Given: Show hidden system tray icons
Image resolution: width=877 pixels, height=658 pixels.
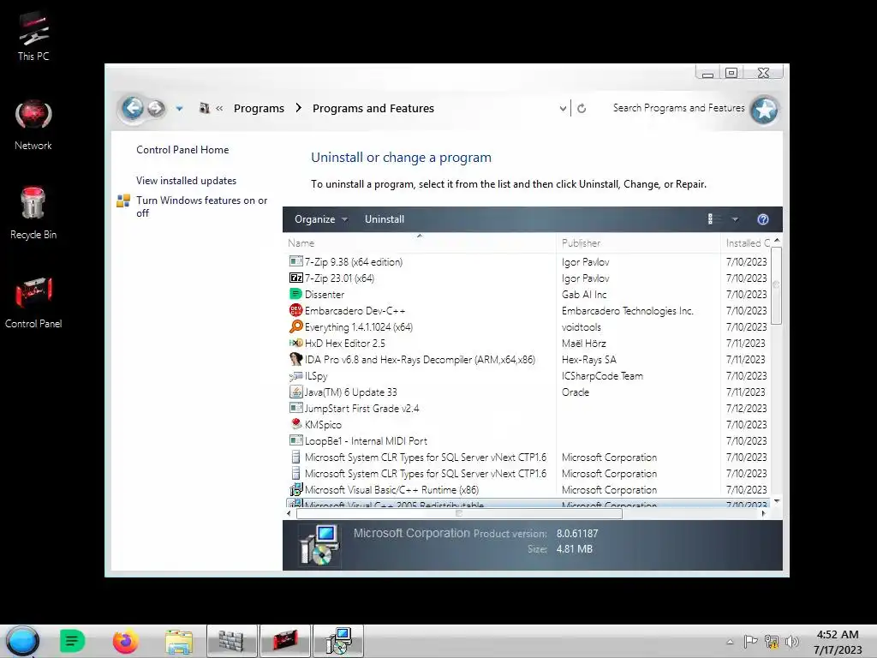Looking at the screenshot, I should [730, 642].
